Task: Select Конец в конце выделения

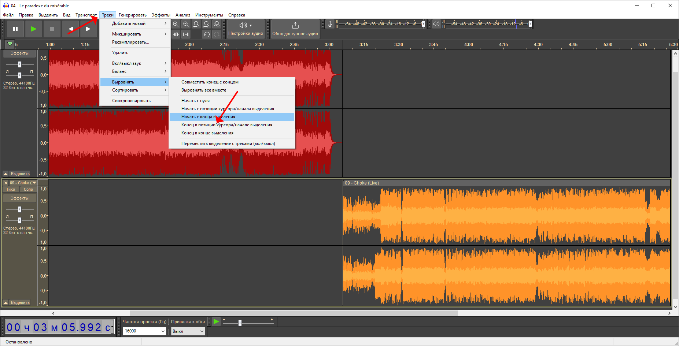Action: [232, 133]
